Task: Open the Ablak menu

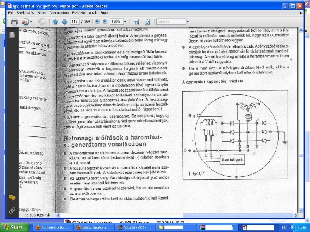Action: 93,13
